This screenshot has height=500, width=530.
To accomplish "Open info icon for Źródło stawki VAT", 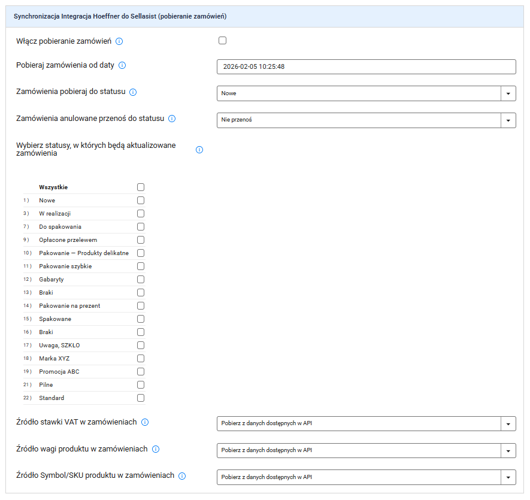I will (145, 422).
